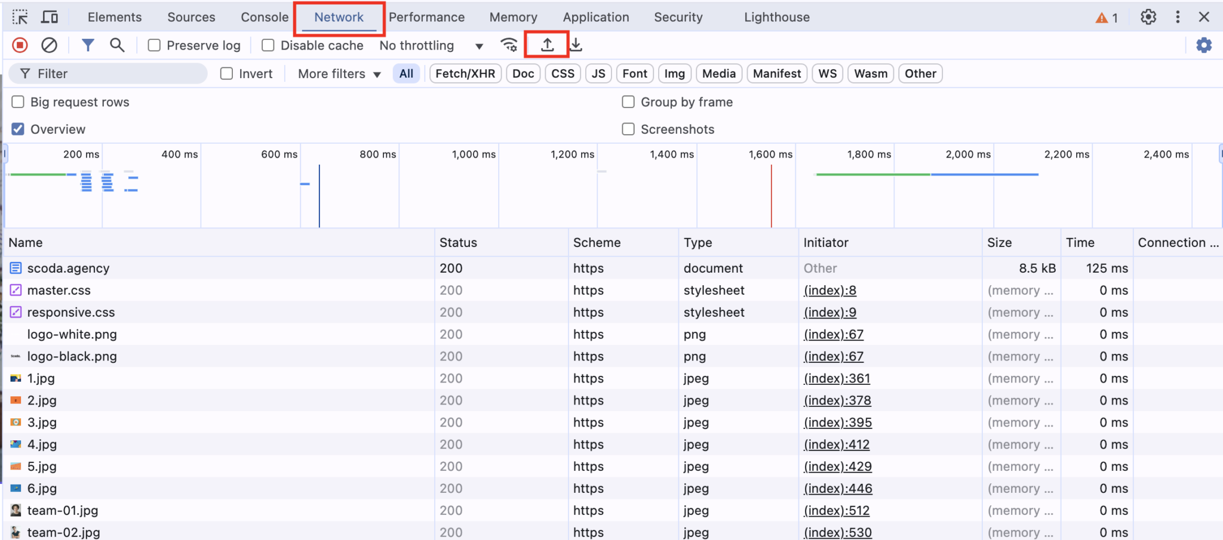Switch to the Lighthouse tab
1223x540 pixels.
(x=776, y=17)
